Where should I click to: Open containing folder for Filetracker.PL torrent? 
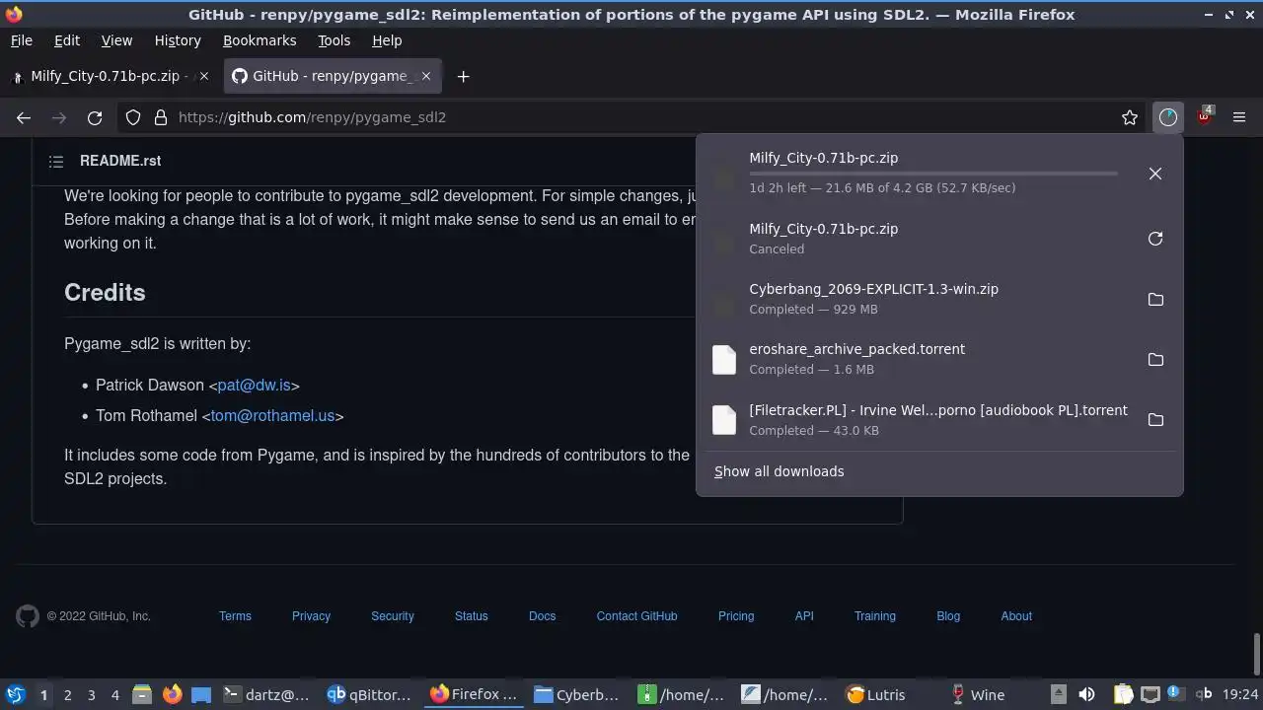coord(1155,420)
